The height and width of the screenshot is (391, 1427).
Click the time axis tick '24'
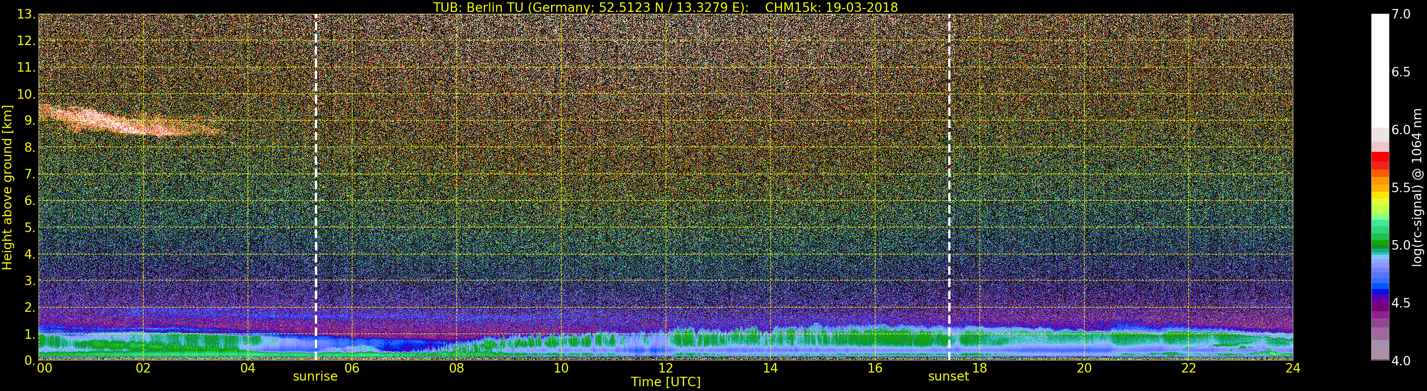coord(1293,368)
